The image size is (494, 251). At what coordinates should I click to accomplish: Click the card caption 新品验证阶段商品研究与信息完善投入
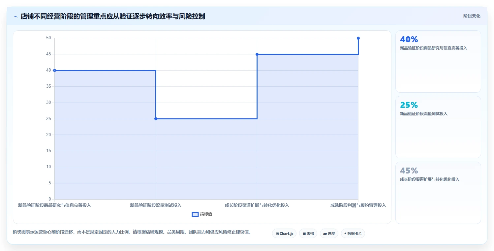pos(434,48)
